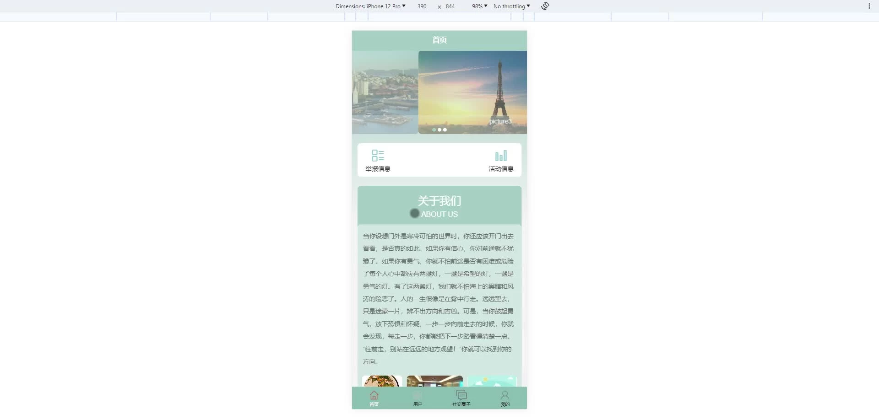Click the paragraph line starting 只是迷蒙一片

click(x=438, y=311)
